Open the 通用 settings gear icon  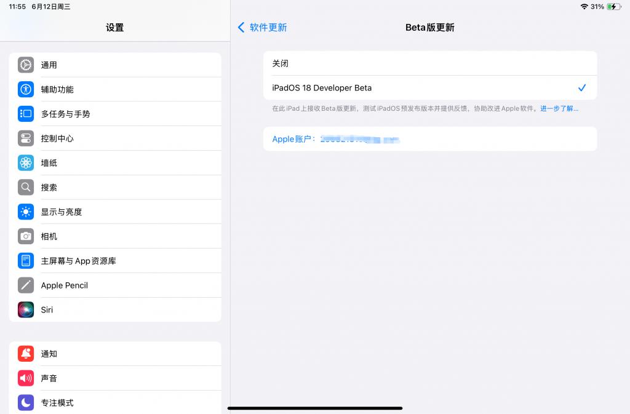(26, 65)
